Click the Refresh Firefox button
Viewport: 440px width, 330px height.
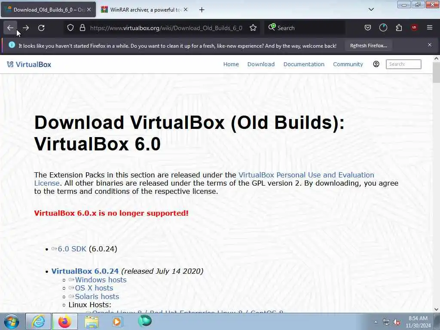368,46
